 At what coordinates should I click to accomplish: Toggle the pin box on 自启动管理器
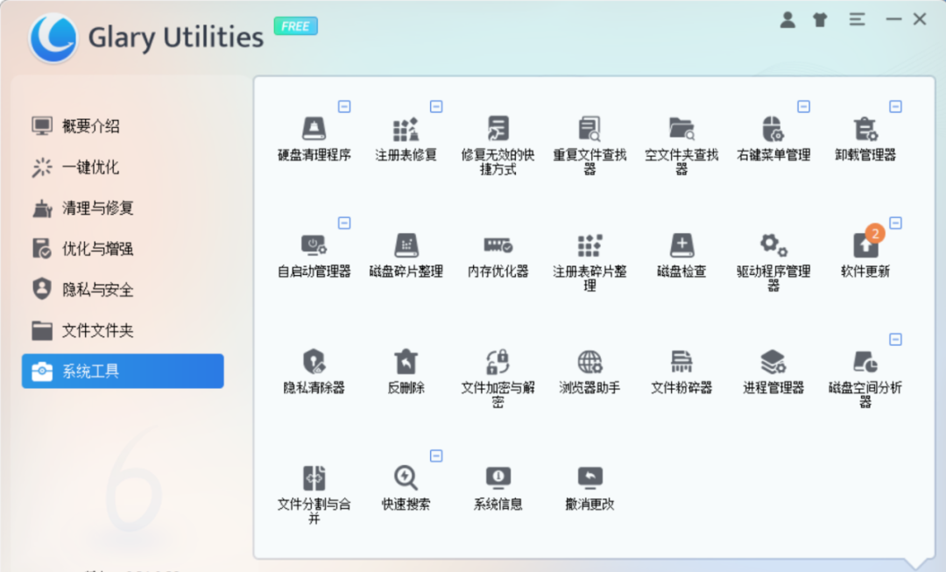(344, 223)
